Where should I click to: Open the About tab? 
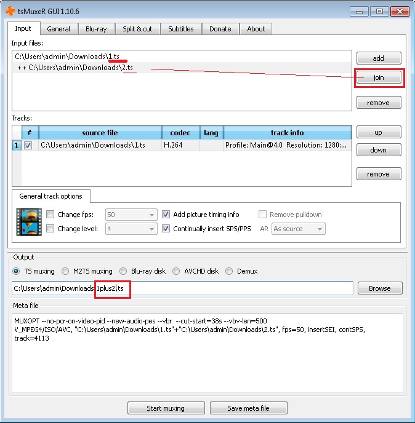256,29
